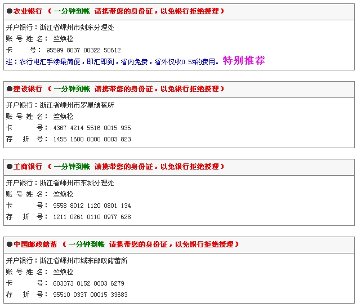Select the 中国邮政储蓄 heading
Screen dimensions: 357x307
click(35, 244)
